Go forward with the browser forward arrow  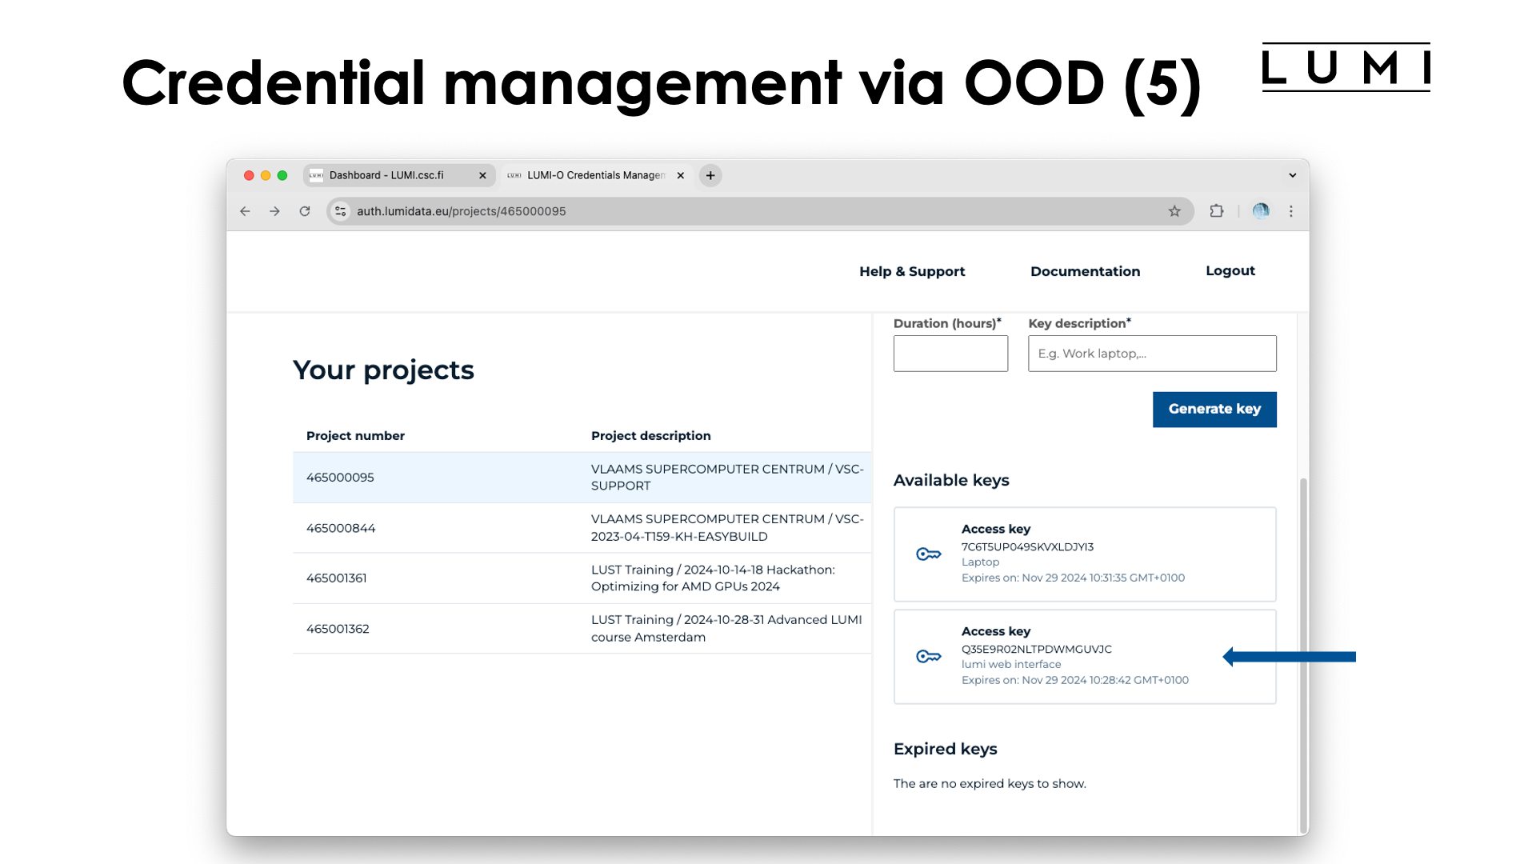(274, 211)
